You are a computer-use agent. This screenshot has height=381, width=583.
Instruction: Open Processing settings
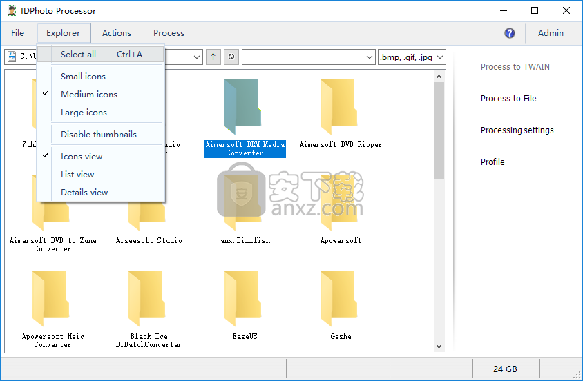(517, 130)
